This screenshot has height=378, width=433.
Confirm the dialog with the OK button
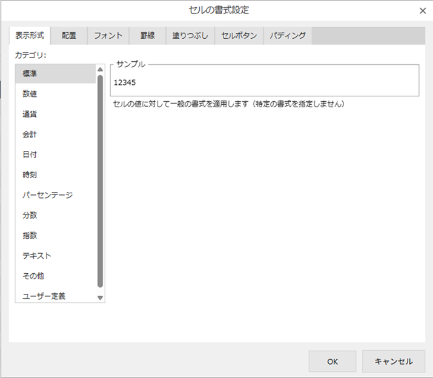tap(332, 362)
